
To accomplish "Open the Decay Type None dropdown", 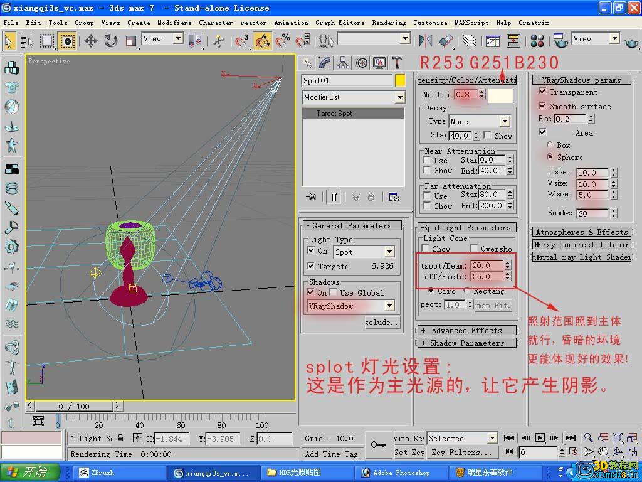I will tap(480, 121).
